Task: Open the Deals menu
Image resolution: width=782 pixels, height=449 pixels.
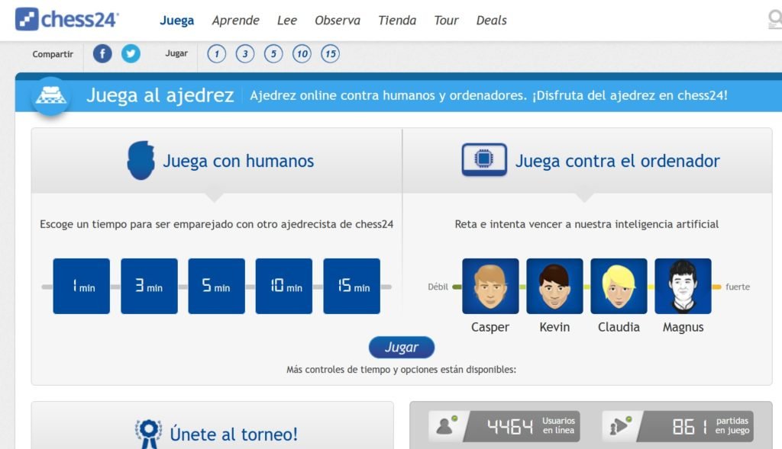Action: point(491,21)
